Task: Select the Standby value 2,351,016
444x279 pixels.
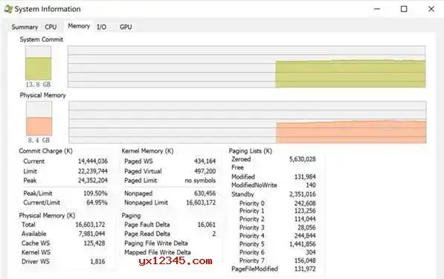Action: click(302, 194)
